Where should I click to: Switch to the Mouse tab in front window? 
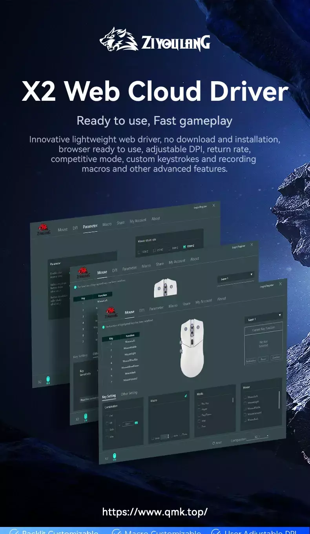click(129, 312)
